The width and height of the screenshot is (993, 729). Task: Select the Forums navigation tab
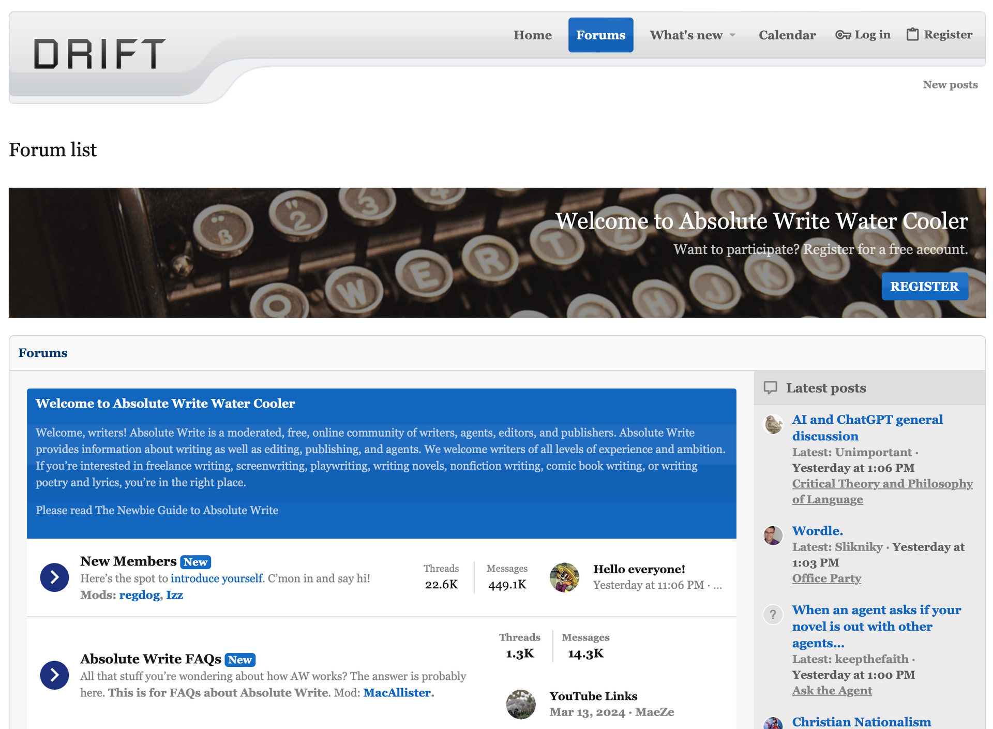[600, 35]
